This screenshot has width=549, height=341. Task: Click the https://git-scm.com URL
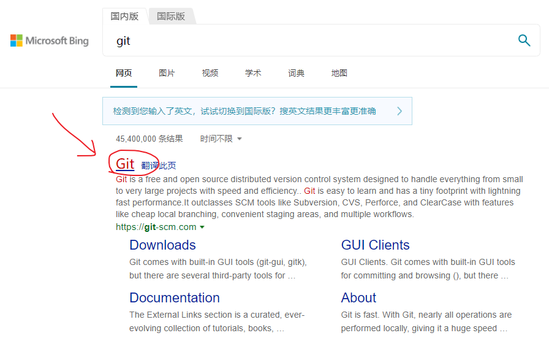coord(156,227)
